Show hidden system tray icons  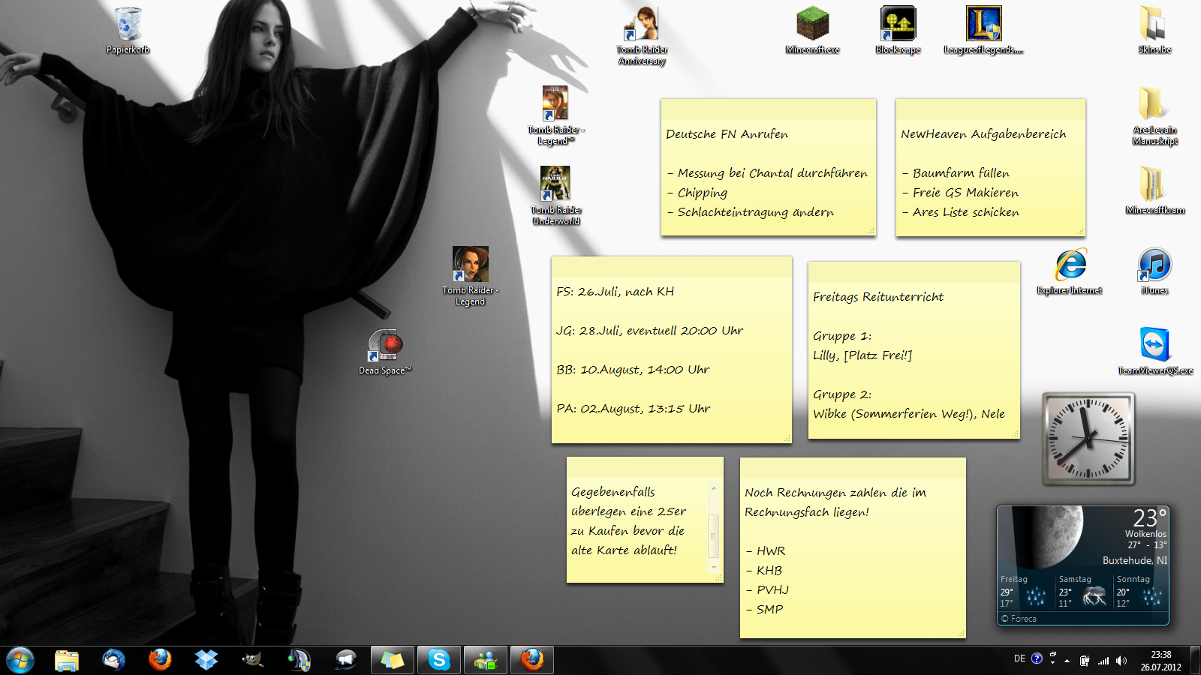pos(1067,661)
